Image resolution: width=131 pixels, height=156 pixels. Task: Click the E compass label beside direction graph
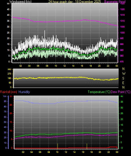pos(123,83)
